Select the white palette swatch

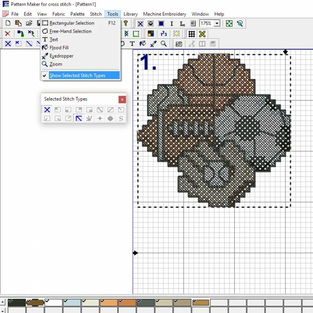click(x=53, y=302)
